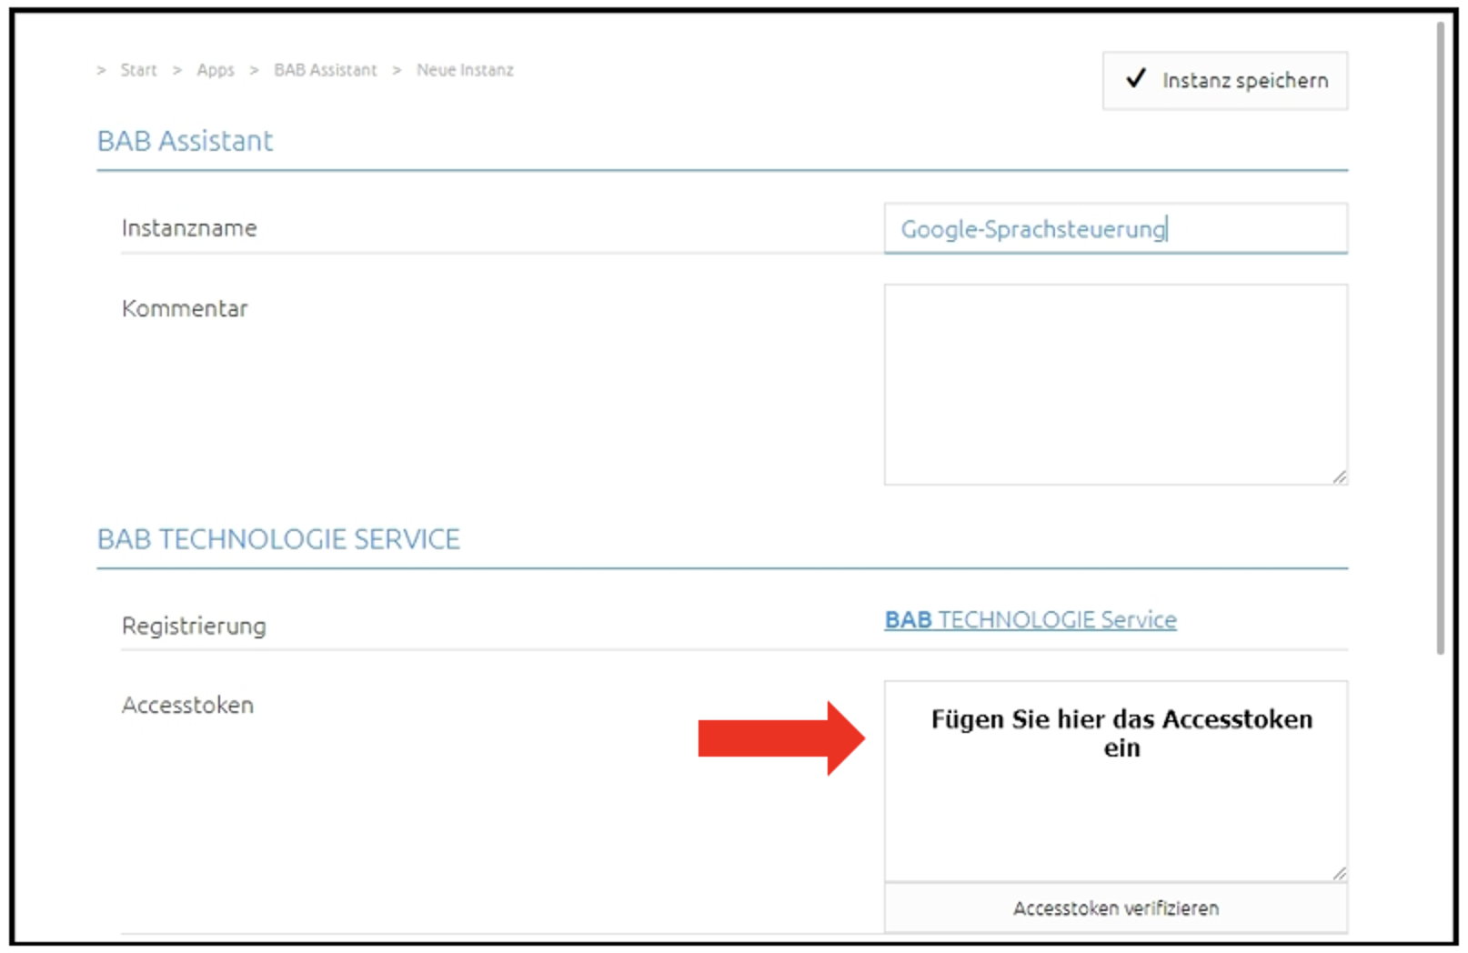
Task: Open the BAB TECHNOLOGIE Service registration link
Action: point(1031,620)
